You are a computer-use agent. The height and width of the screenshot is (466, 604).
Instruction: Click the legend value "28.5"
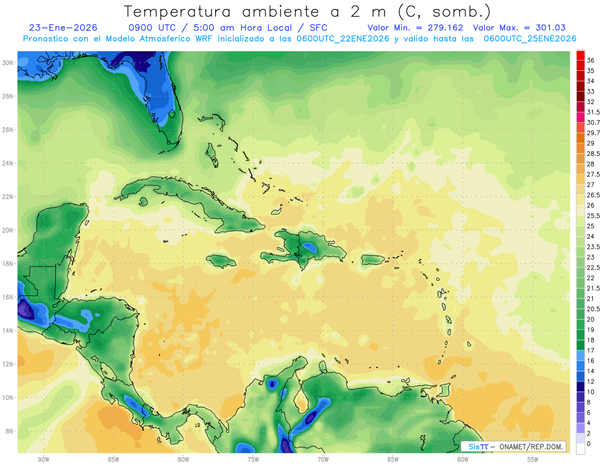click(x=593, y=154)
